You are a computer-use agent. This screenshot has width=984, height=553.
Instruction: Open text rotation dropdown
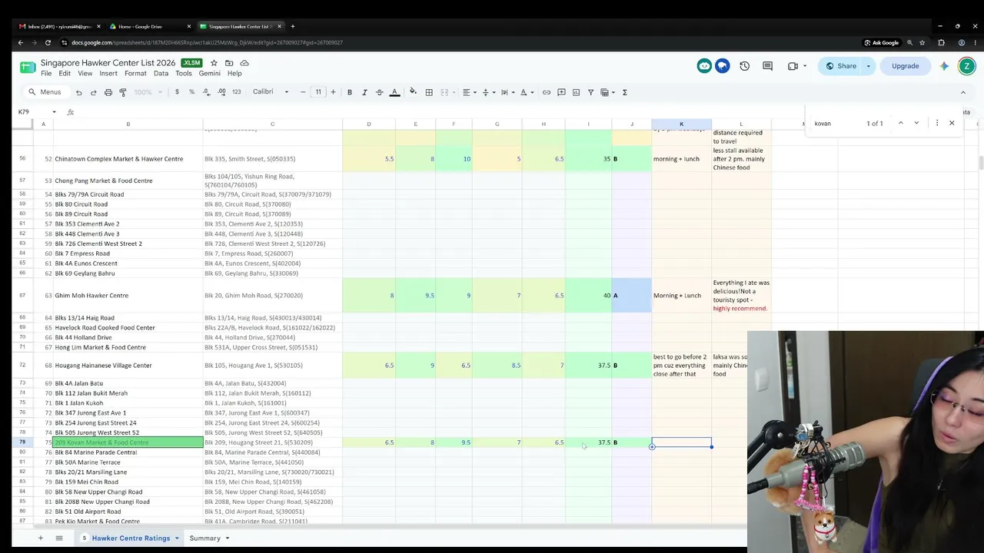tap(526, 92)
